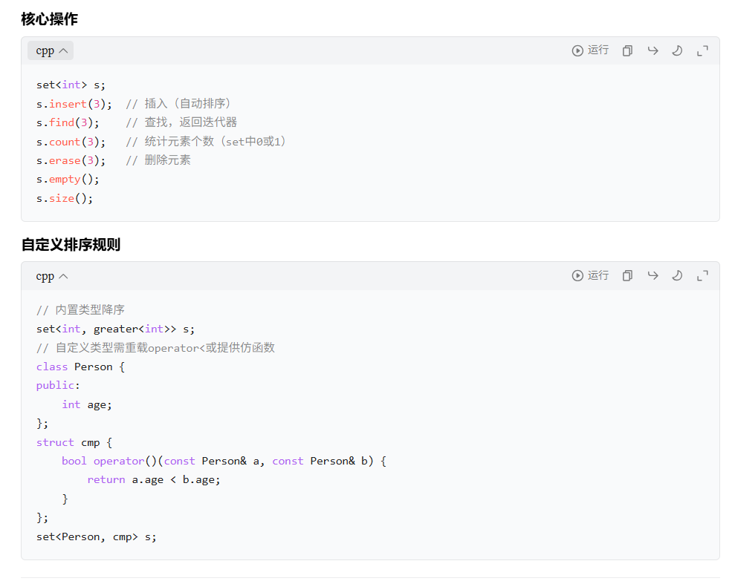This screenshot has height=581, width=735.
Task: Copy the code in the 自定义排序规则 block
Action: pyautogui.click(x=627, y=276)
